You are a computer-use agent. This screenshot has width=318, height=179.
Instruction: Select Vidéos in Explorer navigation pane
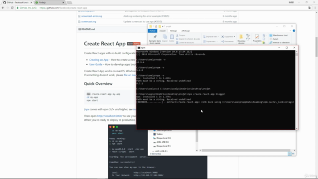[158, 134]
